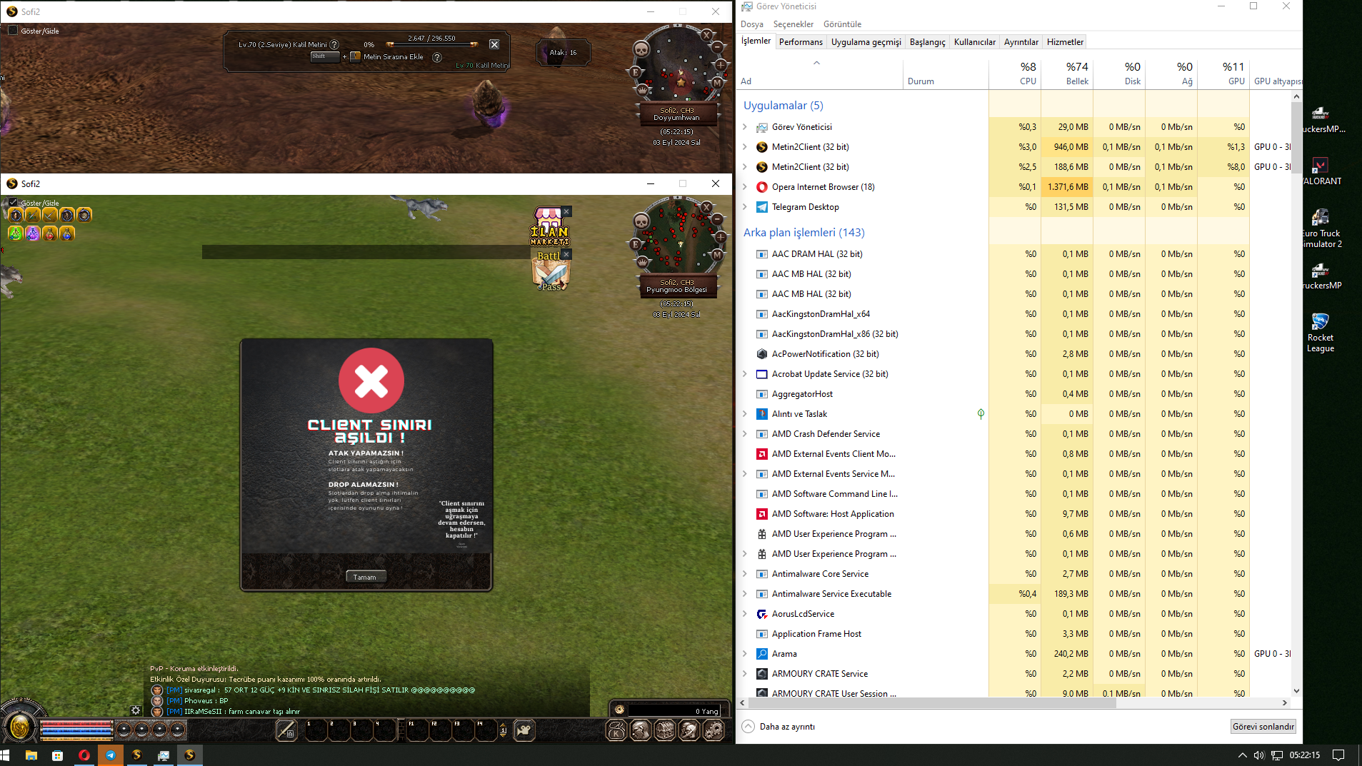Open the inventory chest icon in game bar
Screen dimensions: 1362x766
(x=665, y=730)
